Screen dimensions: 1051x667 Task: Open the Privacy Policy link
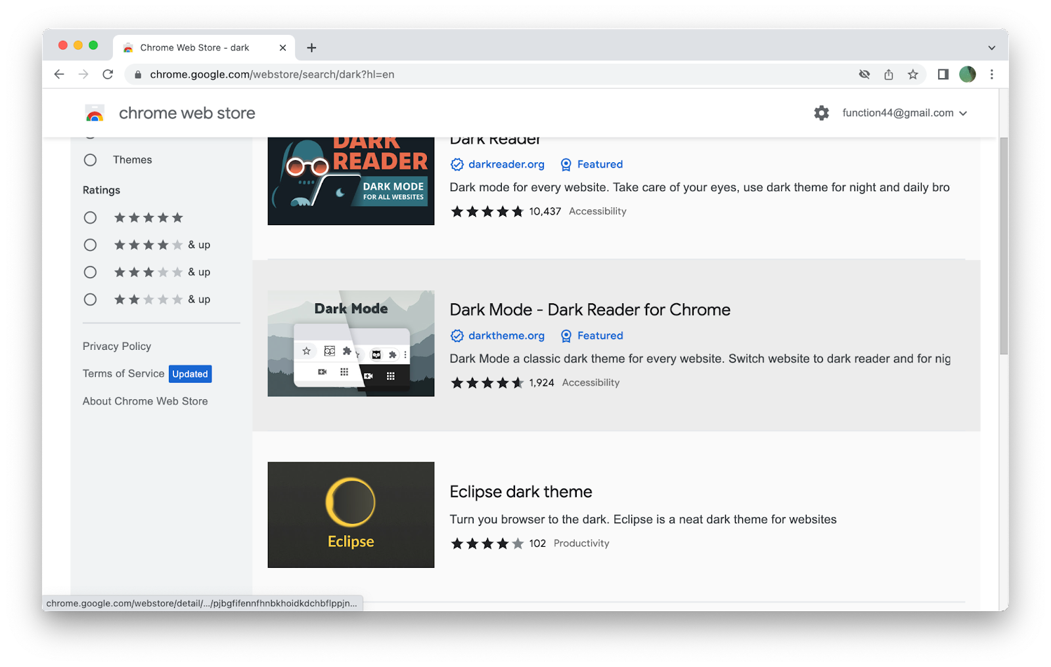tap(117, 346)
